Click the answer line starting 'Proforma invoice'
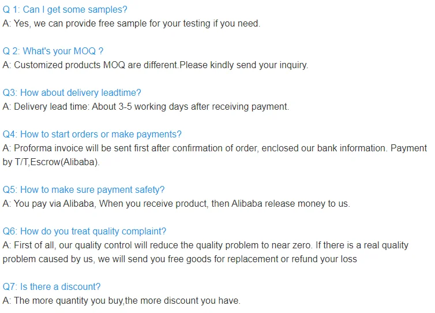The width and height of the screenshot is (435, 313). coord(215,148)
